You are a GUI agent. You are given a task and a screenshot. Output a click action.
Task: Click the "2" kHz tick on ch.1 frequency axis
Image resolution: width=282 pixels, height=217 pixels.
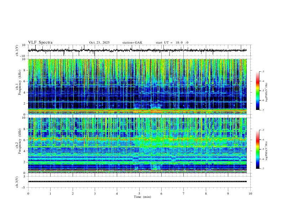pos(25,104)
